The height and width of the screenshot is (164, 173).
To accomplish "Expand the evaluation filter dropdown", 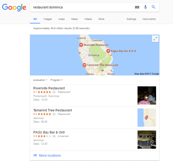I will tap(40, 80).
